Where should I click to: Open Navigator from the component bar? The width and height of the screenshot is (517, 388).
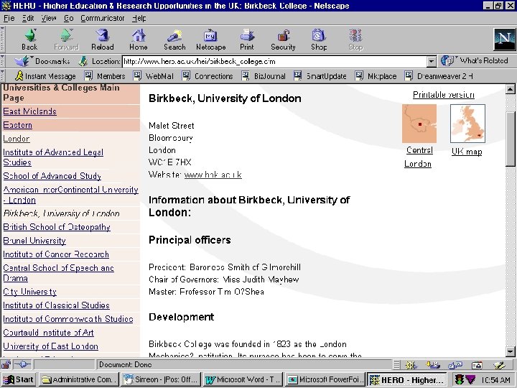411,365
